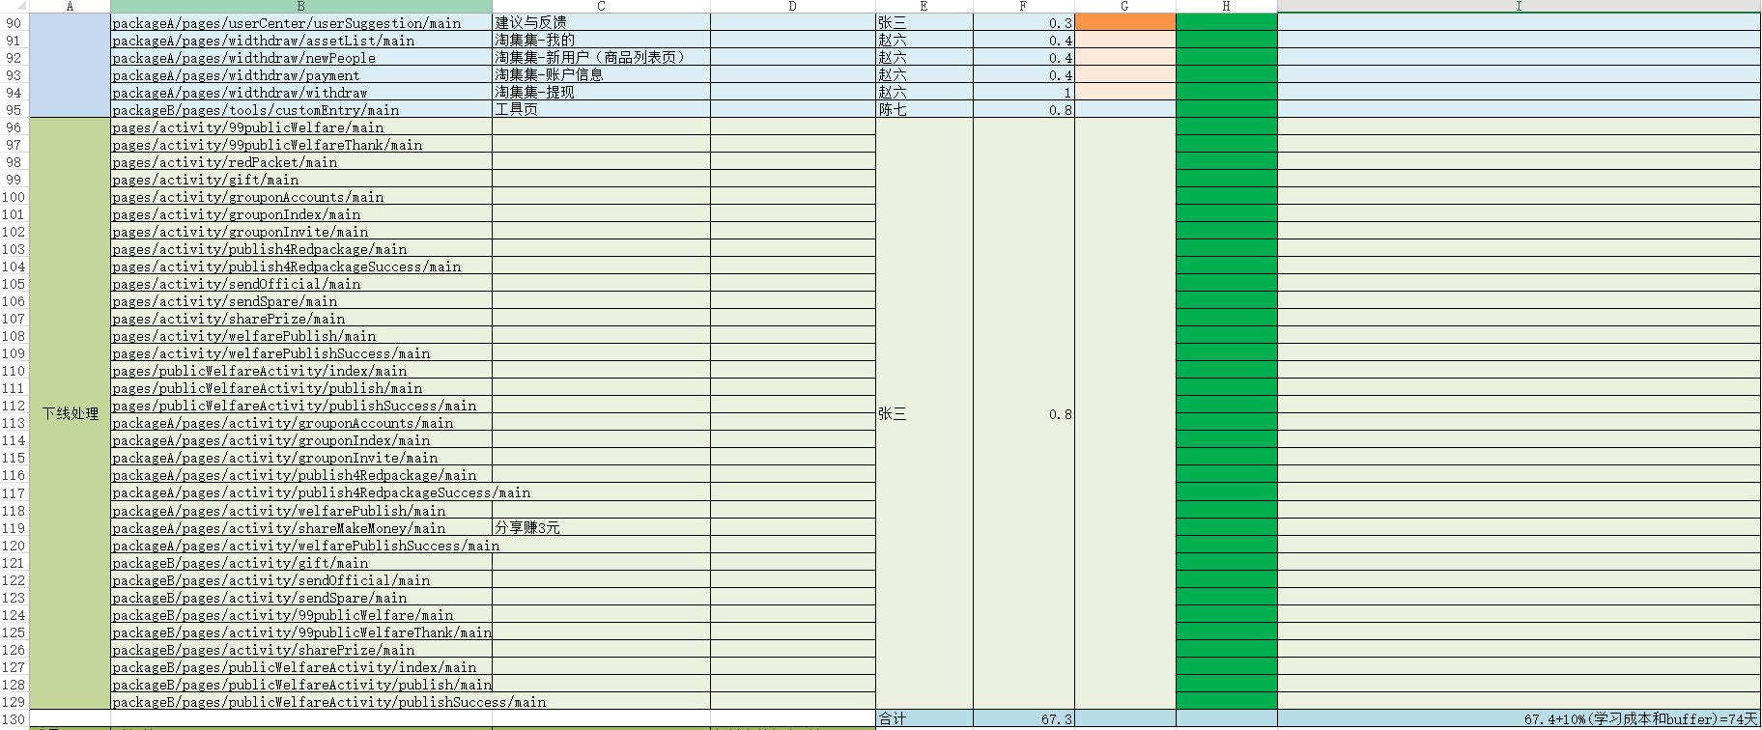
Task: Click packageB/pages/publicWelfareActivity/index/main cell
Action: pos(301,666)
